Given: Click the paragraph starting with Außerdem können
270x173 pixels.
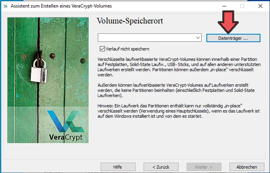Looking at the screenshot, I should click(x=176, y=90).
